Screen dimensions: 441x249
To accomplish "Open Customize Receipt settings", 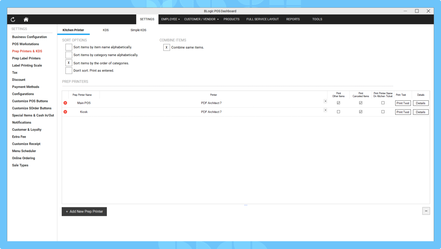I will tap(26, 144).
